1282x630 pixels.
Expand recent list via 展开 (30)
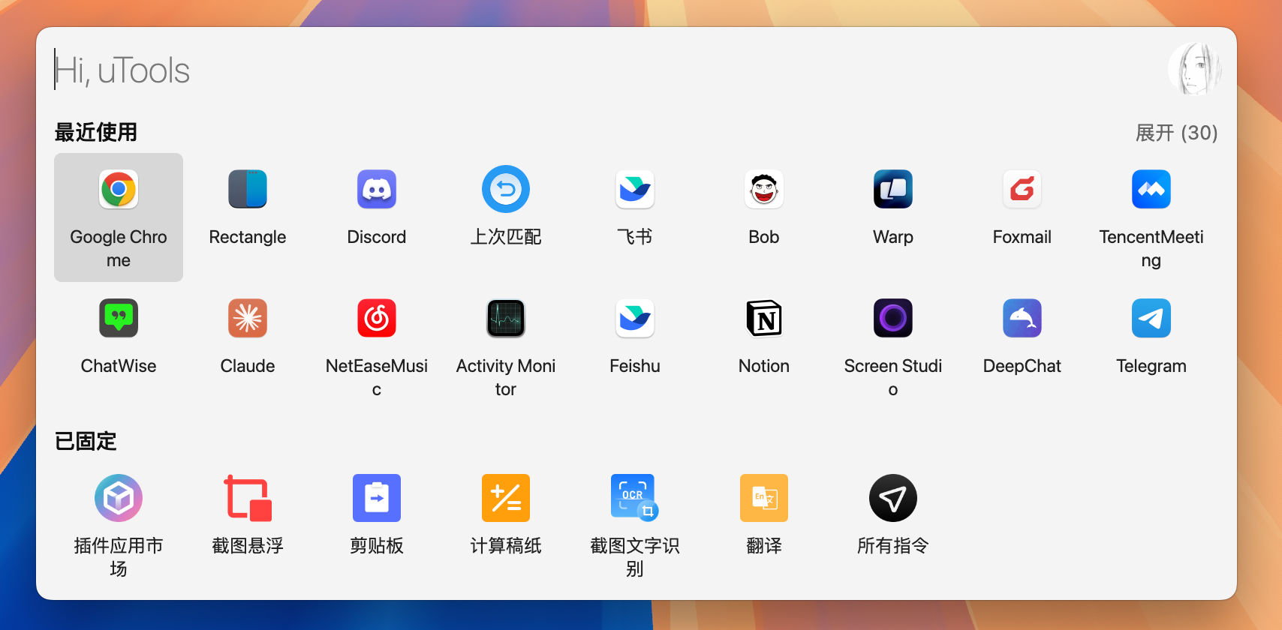point(1176,133)
